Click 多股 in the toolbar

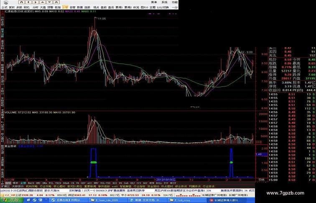tap(19, 7)
